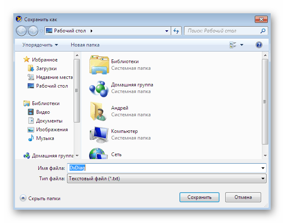The image size is (284, 223).
Task: Click the search magnifier icon
Action: 263,31
